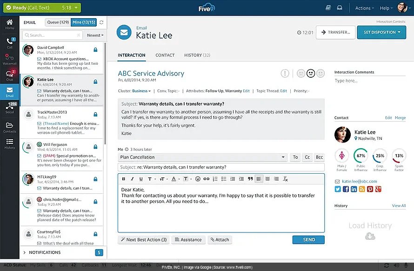The width and height of the screenshot is (414, 271).
Task: Open Contacts in the left sidebar
Action: tap(9, 127)
